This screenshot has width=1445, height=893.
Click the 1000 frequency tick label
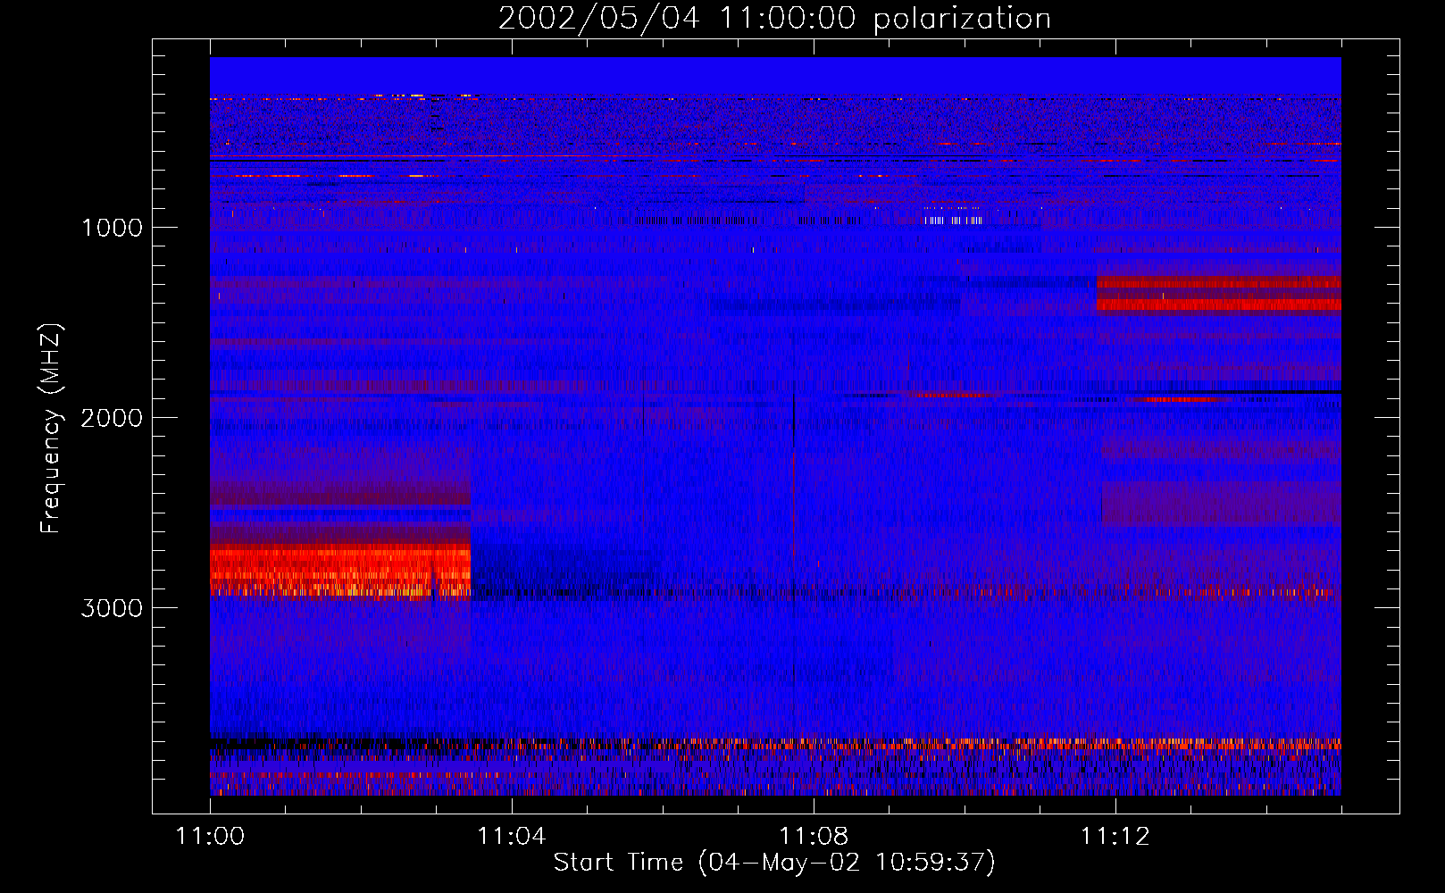pyautogui.click(x=112, y=228)
